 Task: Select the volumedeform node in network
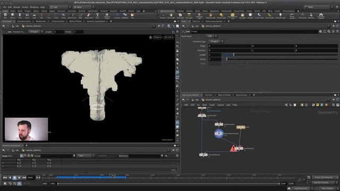pos(203,154)
